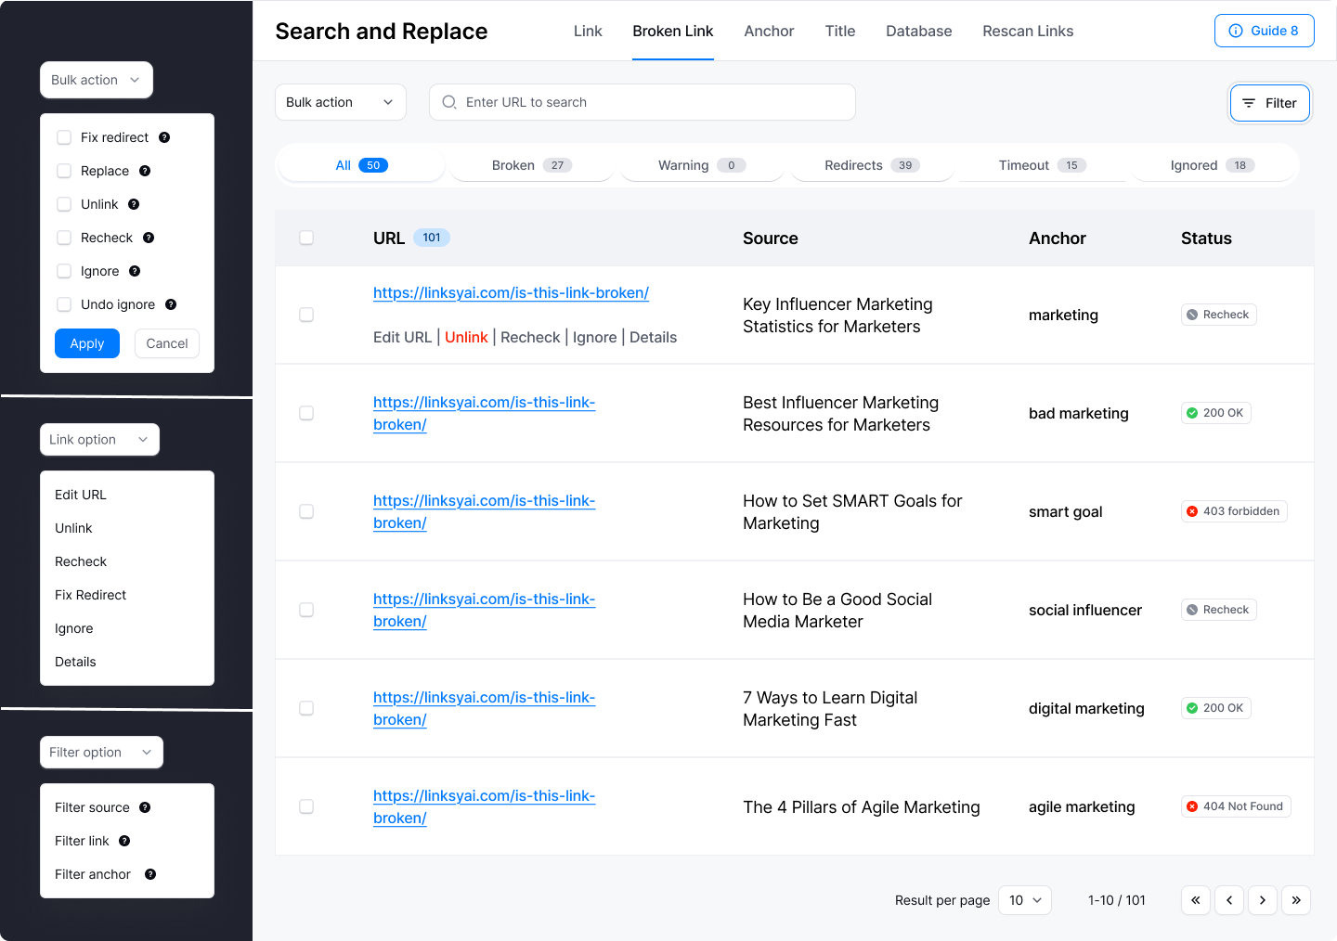
Task: Open the Filter button at top right
Action: (1269, 103)
